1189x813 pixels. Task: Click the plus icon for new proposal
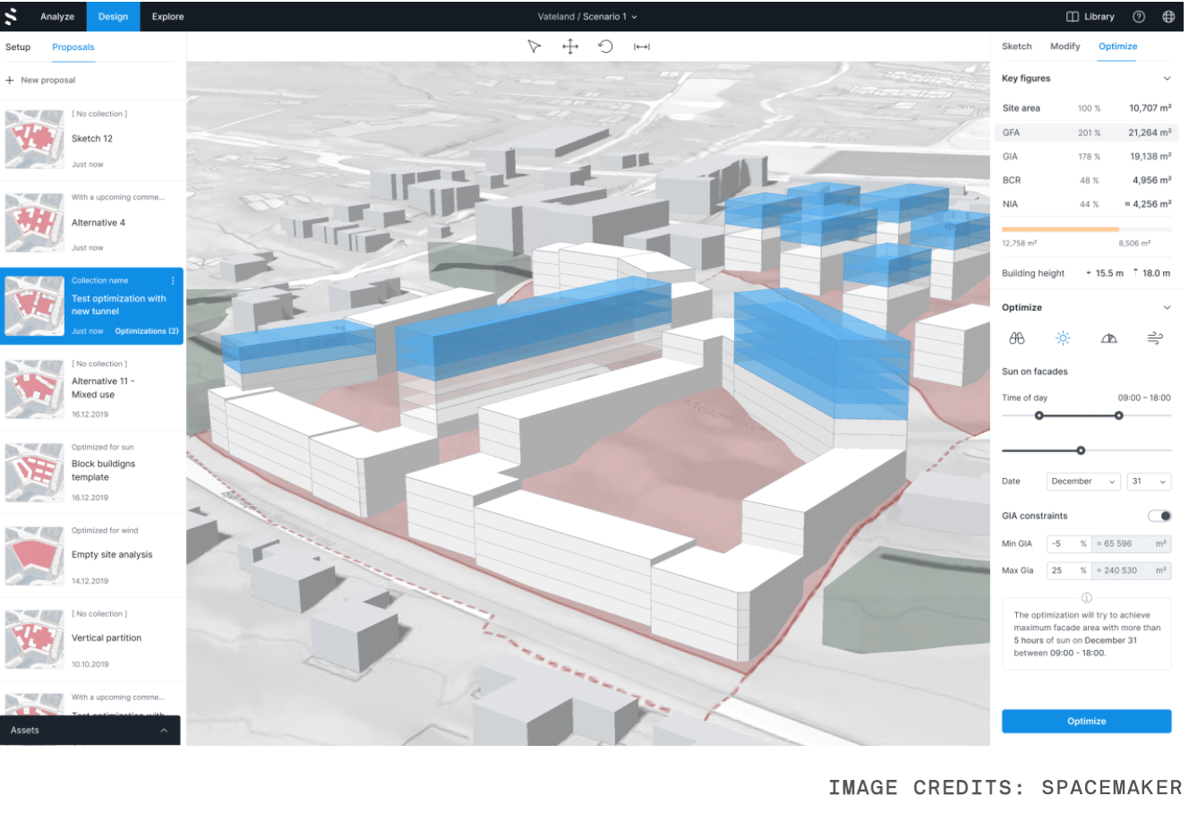(10, 81)
